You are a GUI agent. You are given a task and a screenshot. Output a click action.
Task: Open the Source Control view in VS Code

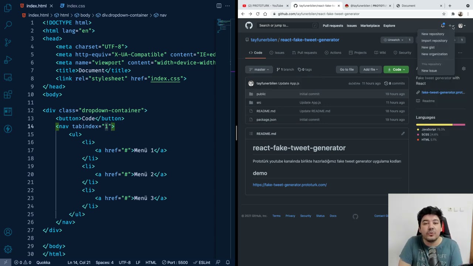pyautogui.click(x=8, y=42)
